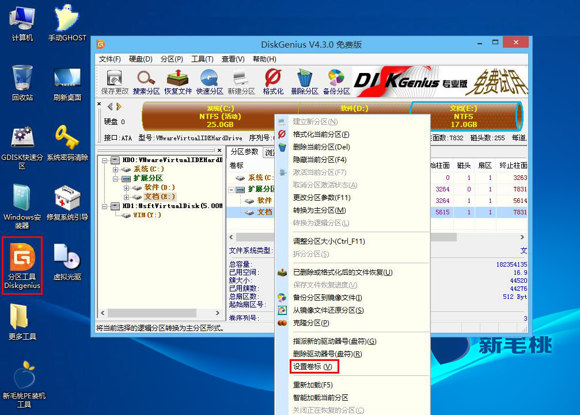Open GDISK快速分区 desktop icon
Screen dimensions: 580x415
point(22,147)
